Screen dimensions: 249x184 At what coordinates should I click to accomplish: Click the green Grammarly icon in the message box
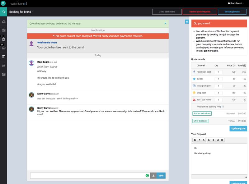pos(147,176)
